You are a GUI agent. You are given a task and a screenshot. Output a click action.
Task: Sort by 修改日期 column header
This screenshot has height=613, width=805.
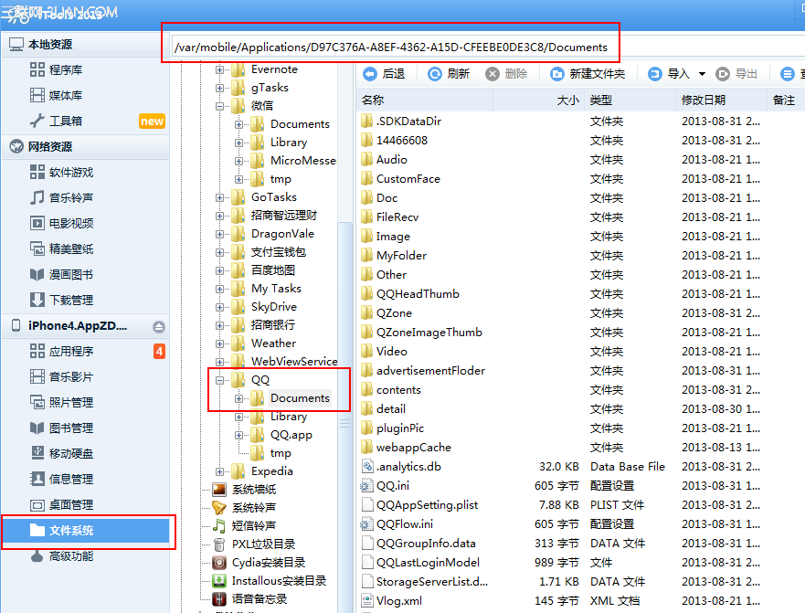tap(721, 100)
